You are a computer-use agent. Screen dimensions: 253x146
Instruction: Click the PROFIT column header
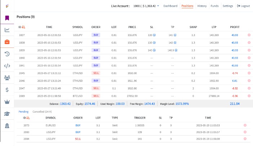[x=235, y=27]
